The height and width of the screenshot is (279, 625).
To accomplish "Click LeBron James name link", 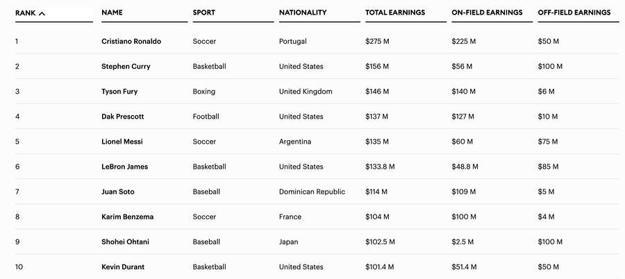I will (124, 167).
